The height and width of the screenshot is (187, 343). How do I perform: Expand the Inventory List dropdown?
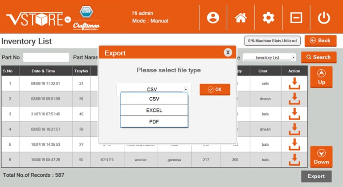click(293, 58)
